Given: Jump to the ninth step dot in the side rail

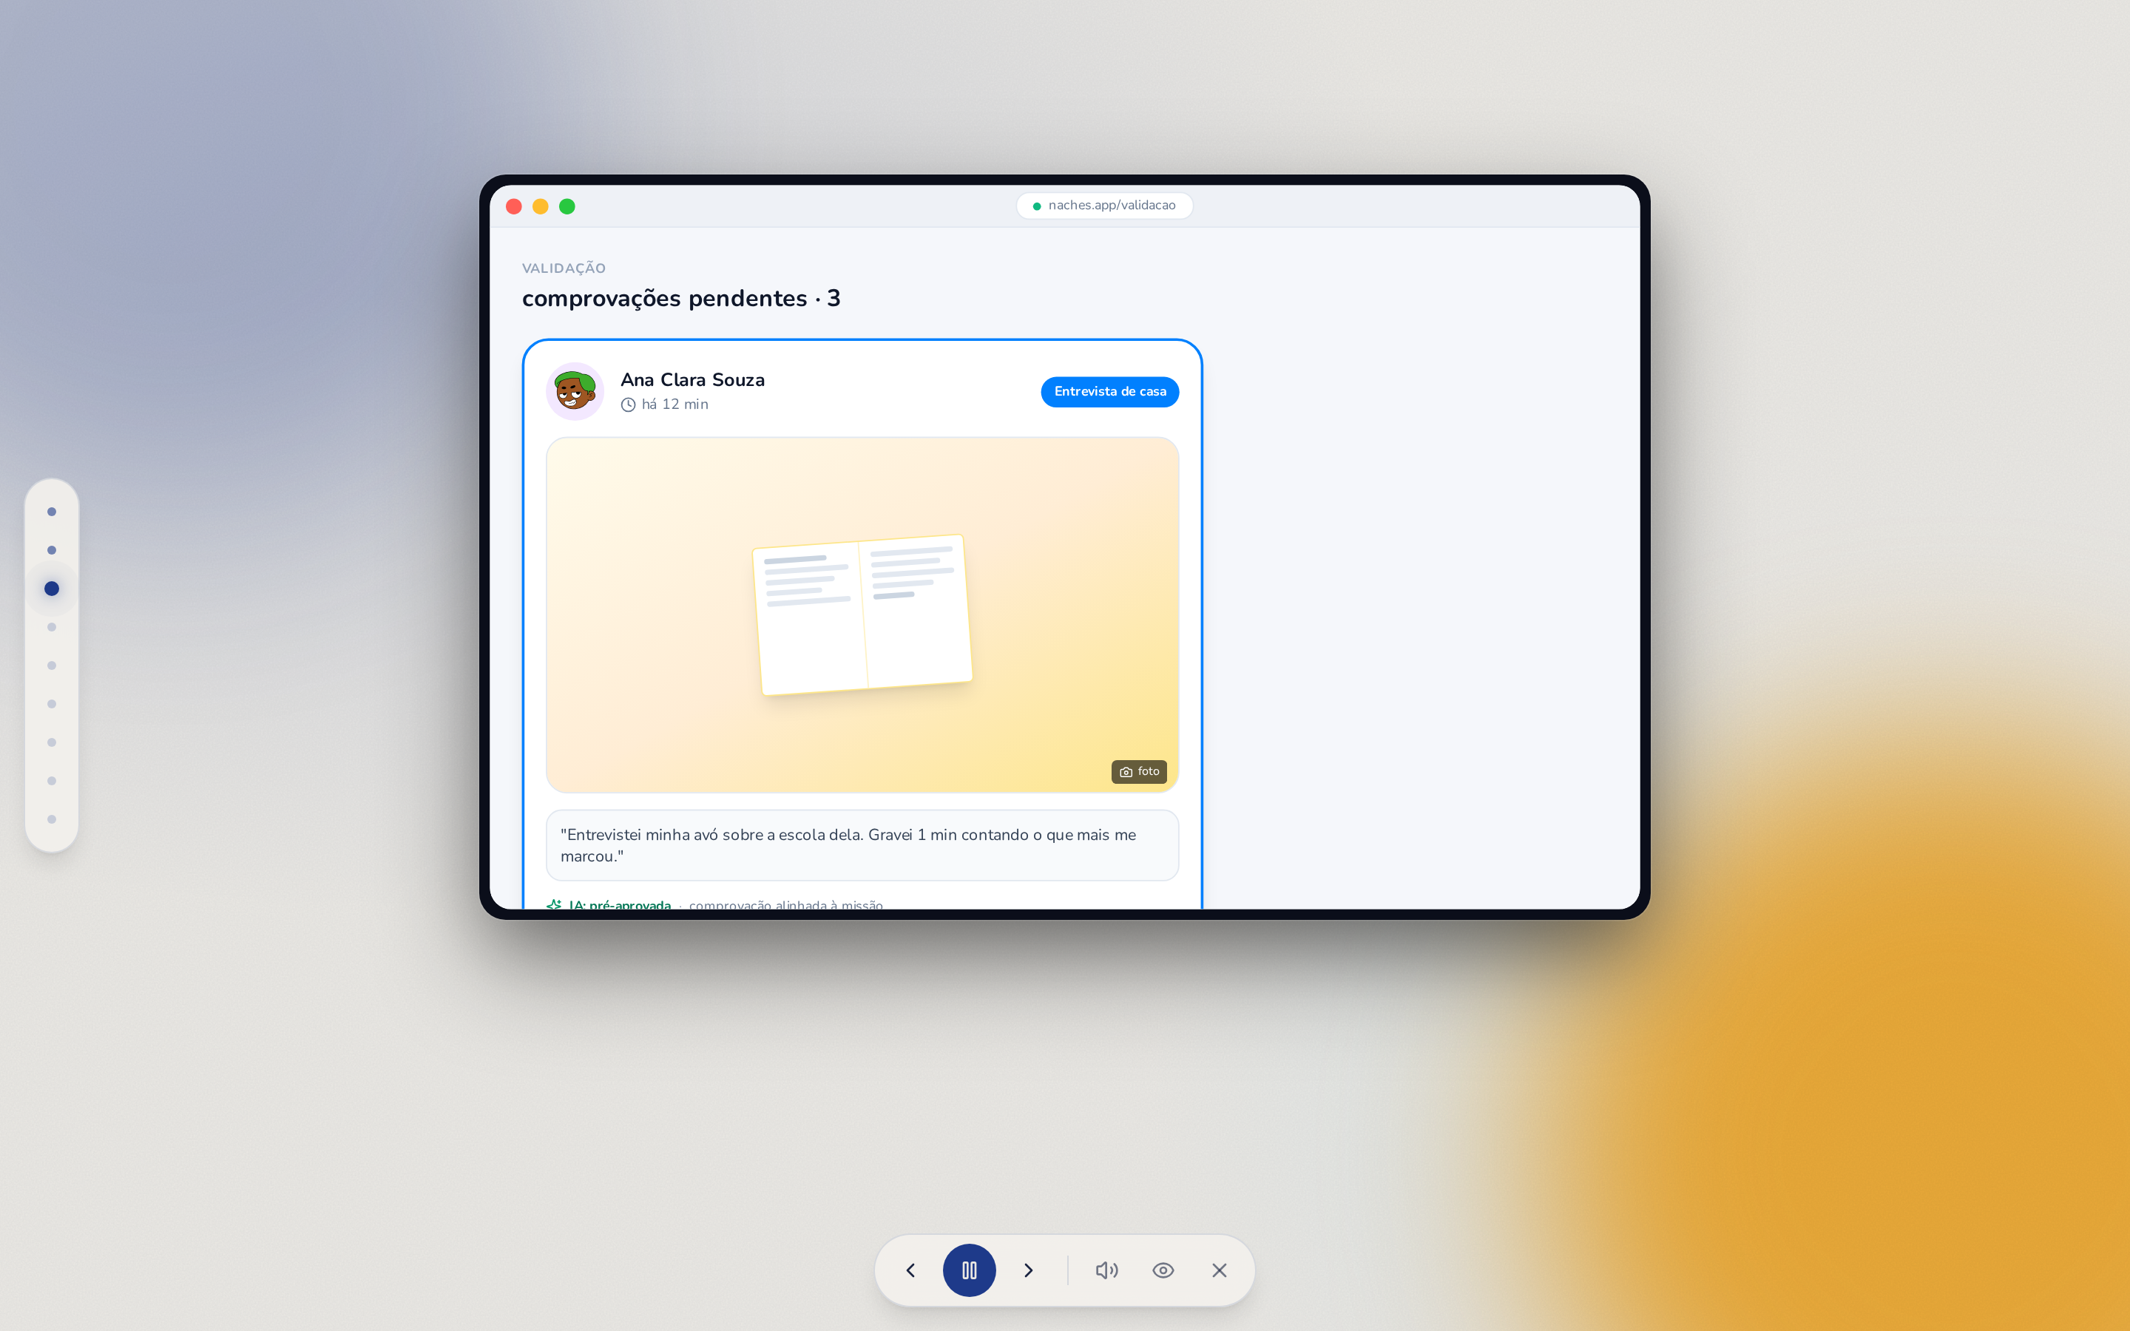Looking at the screenshot, I should tap(52, 819).
